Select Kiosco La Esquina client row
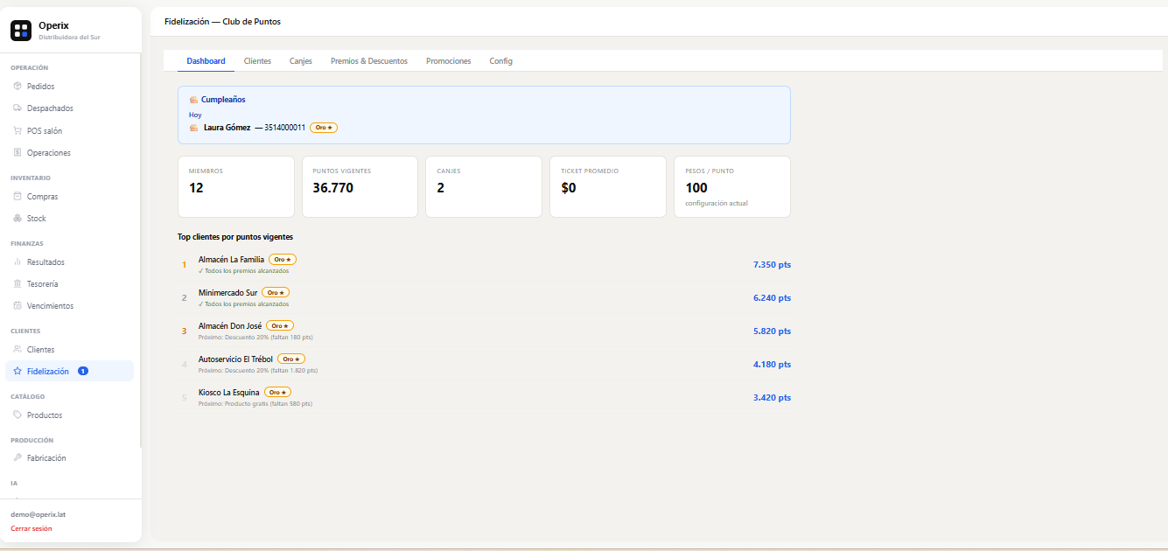1168x551 pixels. click(x=485, y=397)
